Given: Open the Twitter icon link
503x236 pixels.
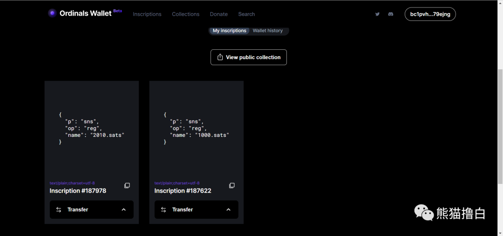Looking at the screenshot, I should tap(377, 14).
